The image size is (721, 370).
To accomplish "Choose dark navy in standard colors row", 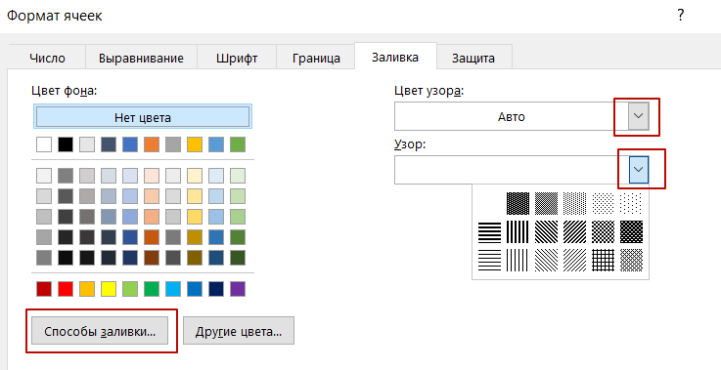I will [216, 289].
